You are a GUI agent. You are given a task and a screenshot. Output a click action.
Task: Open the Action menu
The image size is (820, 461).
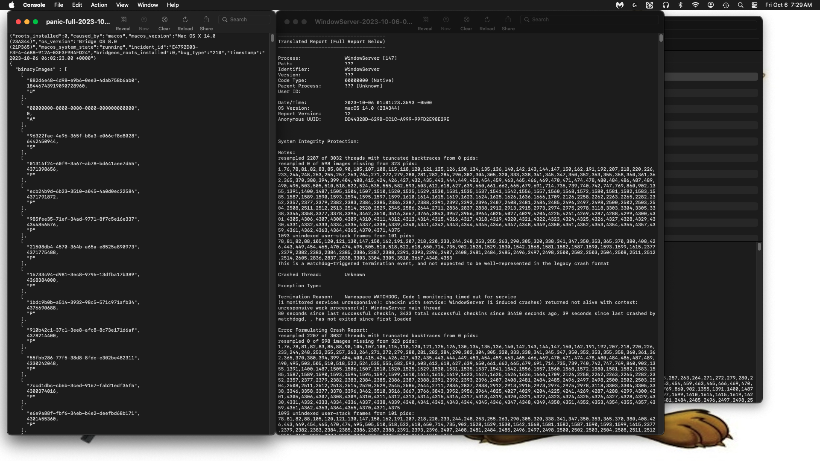click(99, 5)
